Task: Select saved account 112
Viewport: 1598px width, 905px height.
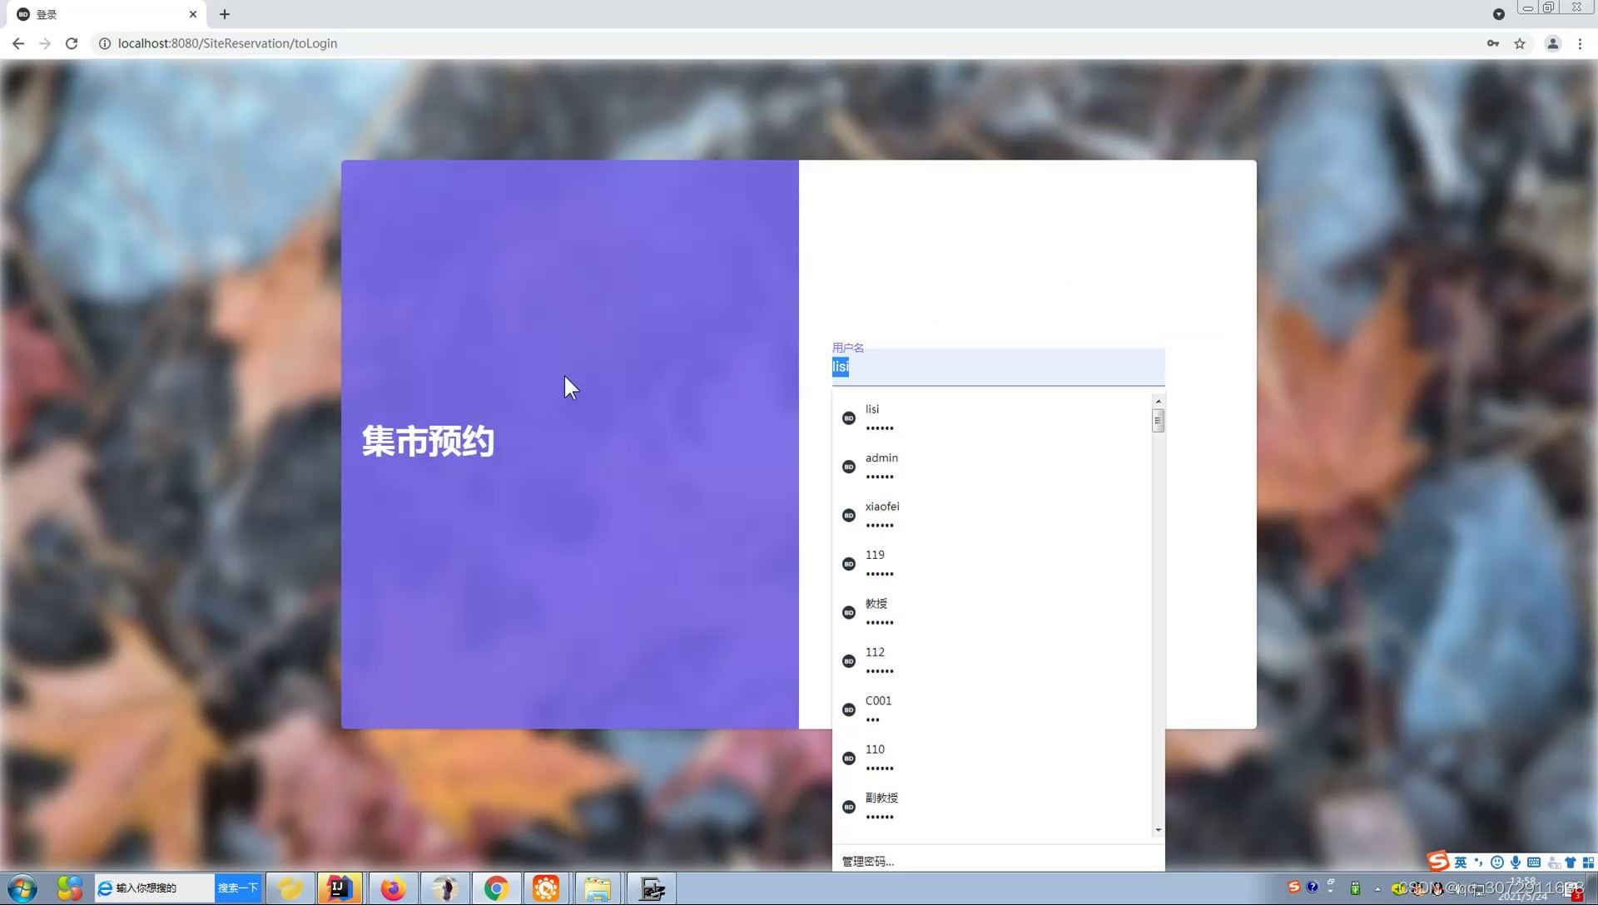Action: [x=991, y=661]
